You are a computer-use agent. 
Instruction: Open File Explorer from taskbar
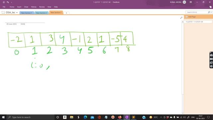[72, 117]
